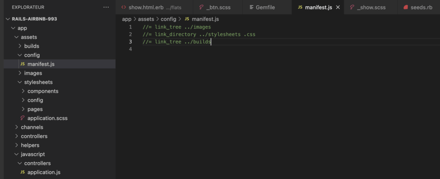Click Gemfile tab file icon
Viewport: 440px width, 179px height.
coord(251,7)
